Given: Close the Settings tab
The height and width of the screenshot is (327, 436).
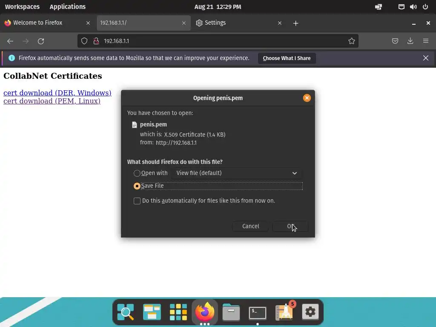Looking at the screenshot, I should [x=280, y=23].
